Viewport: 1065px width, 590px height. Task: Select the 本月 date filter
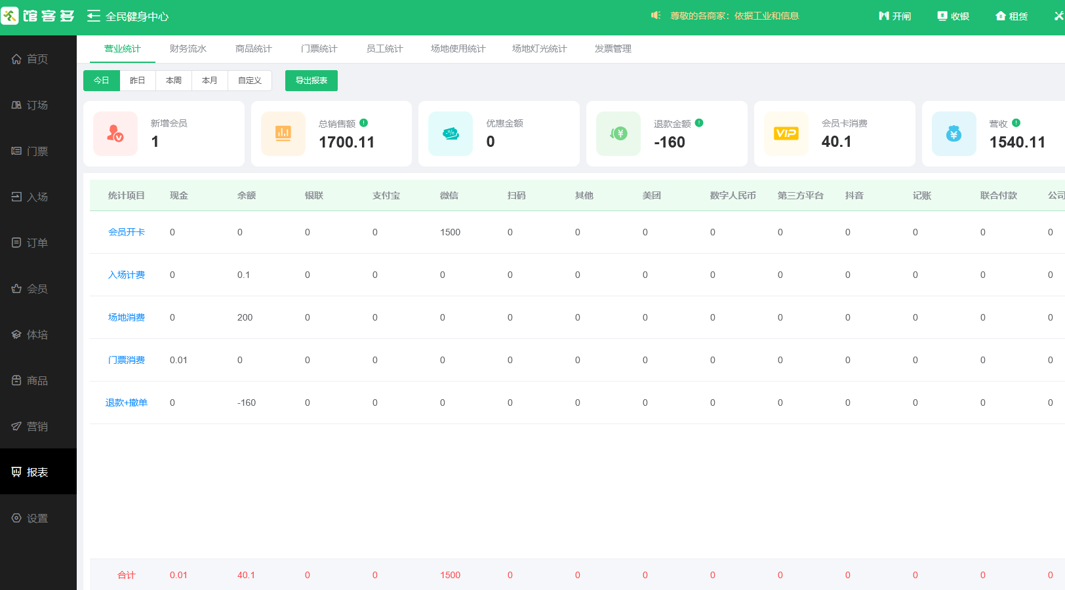pyautogui.click(x=210, y=81)
